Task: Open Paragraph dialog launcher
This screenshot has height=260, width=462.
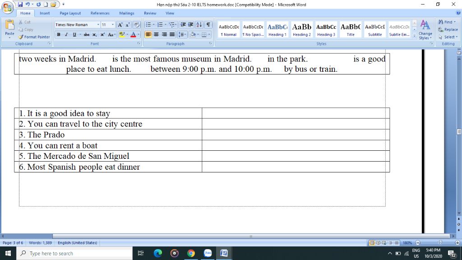Action: (210, 43)
